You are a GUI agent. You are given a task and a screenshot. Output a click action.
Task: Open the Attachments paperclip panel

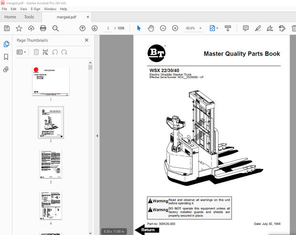pos(6,70)
